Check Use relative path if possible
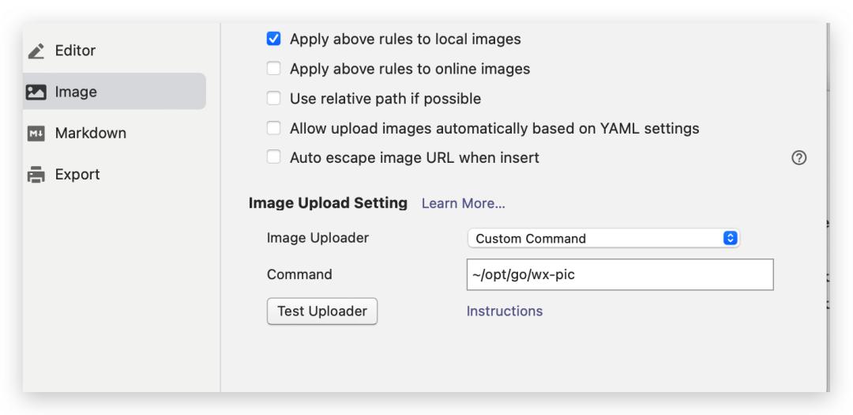 273,99
